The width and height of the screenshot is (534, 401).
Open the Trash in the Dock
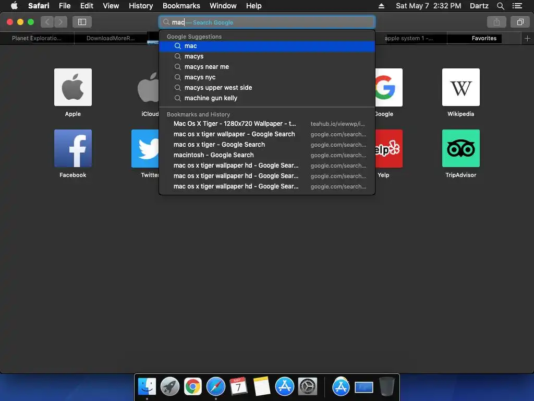[x=387, y=387]
